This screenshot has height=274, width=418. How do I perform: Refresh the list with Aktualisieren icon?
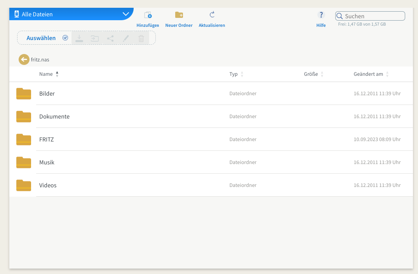[x=212, y=14]
